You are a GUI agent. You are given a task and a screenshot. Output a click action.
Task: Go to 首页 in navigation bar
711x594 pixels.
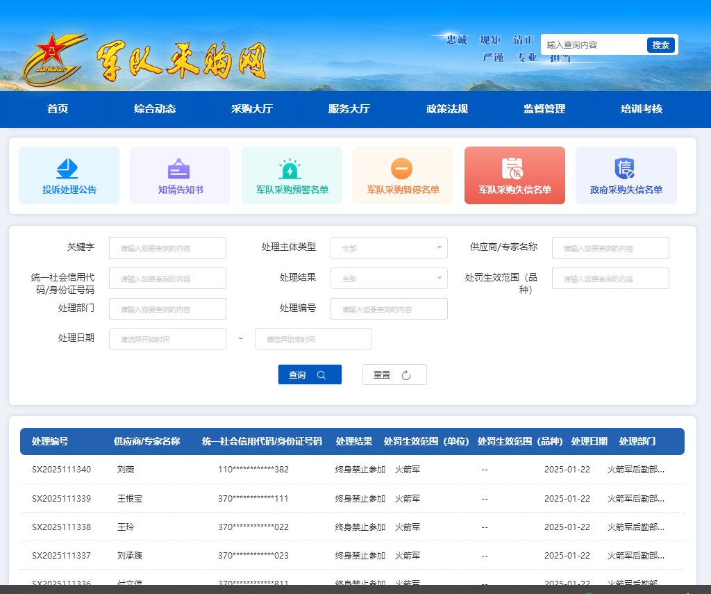tap(58, 109)
